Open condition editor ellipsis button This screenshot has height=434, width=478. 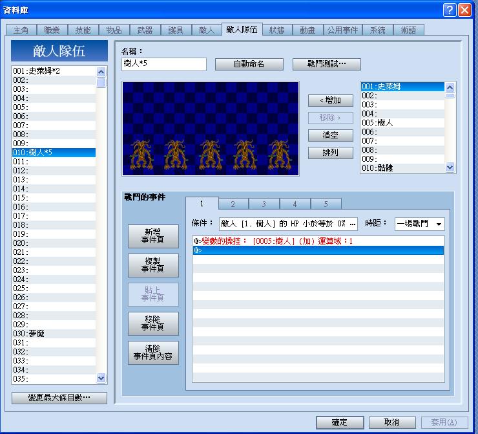click(353, 224)
